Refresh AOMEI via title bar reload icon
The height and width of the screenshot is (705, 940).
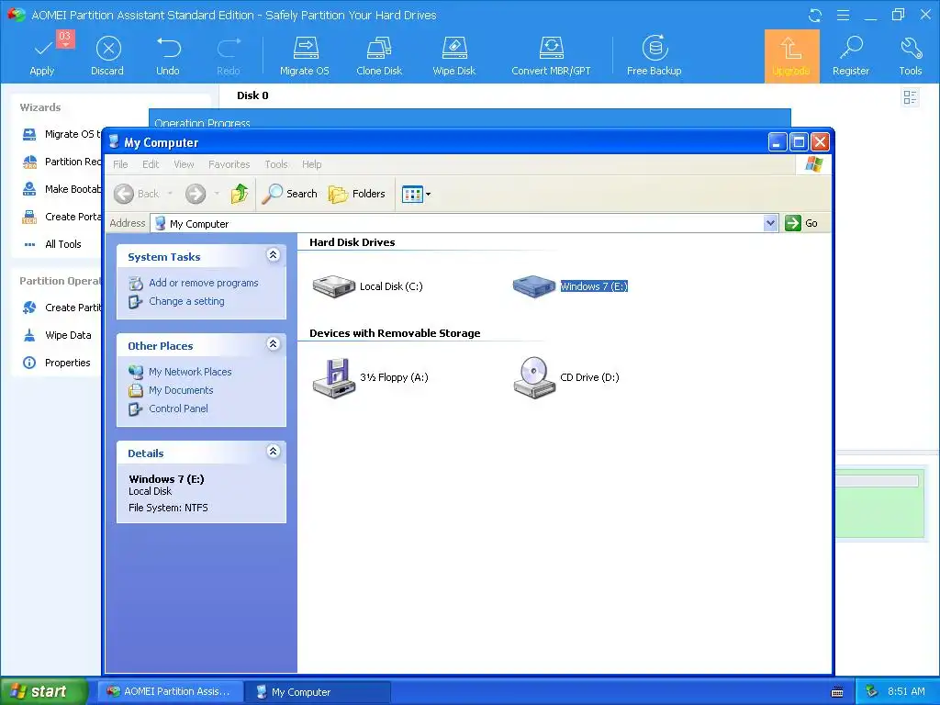[x=815, y=15]
